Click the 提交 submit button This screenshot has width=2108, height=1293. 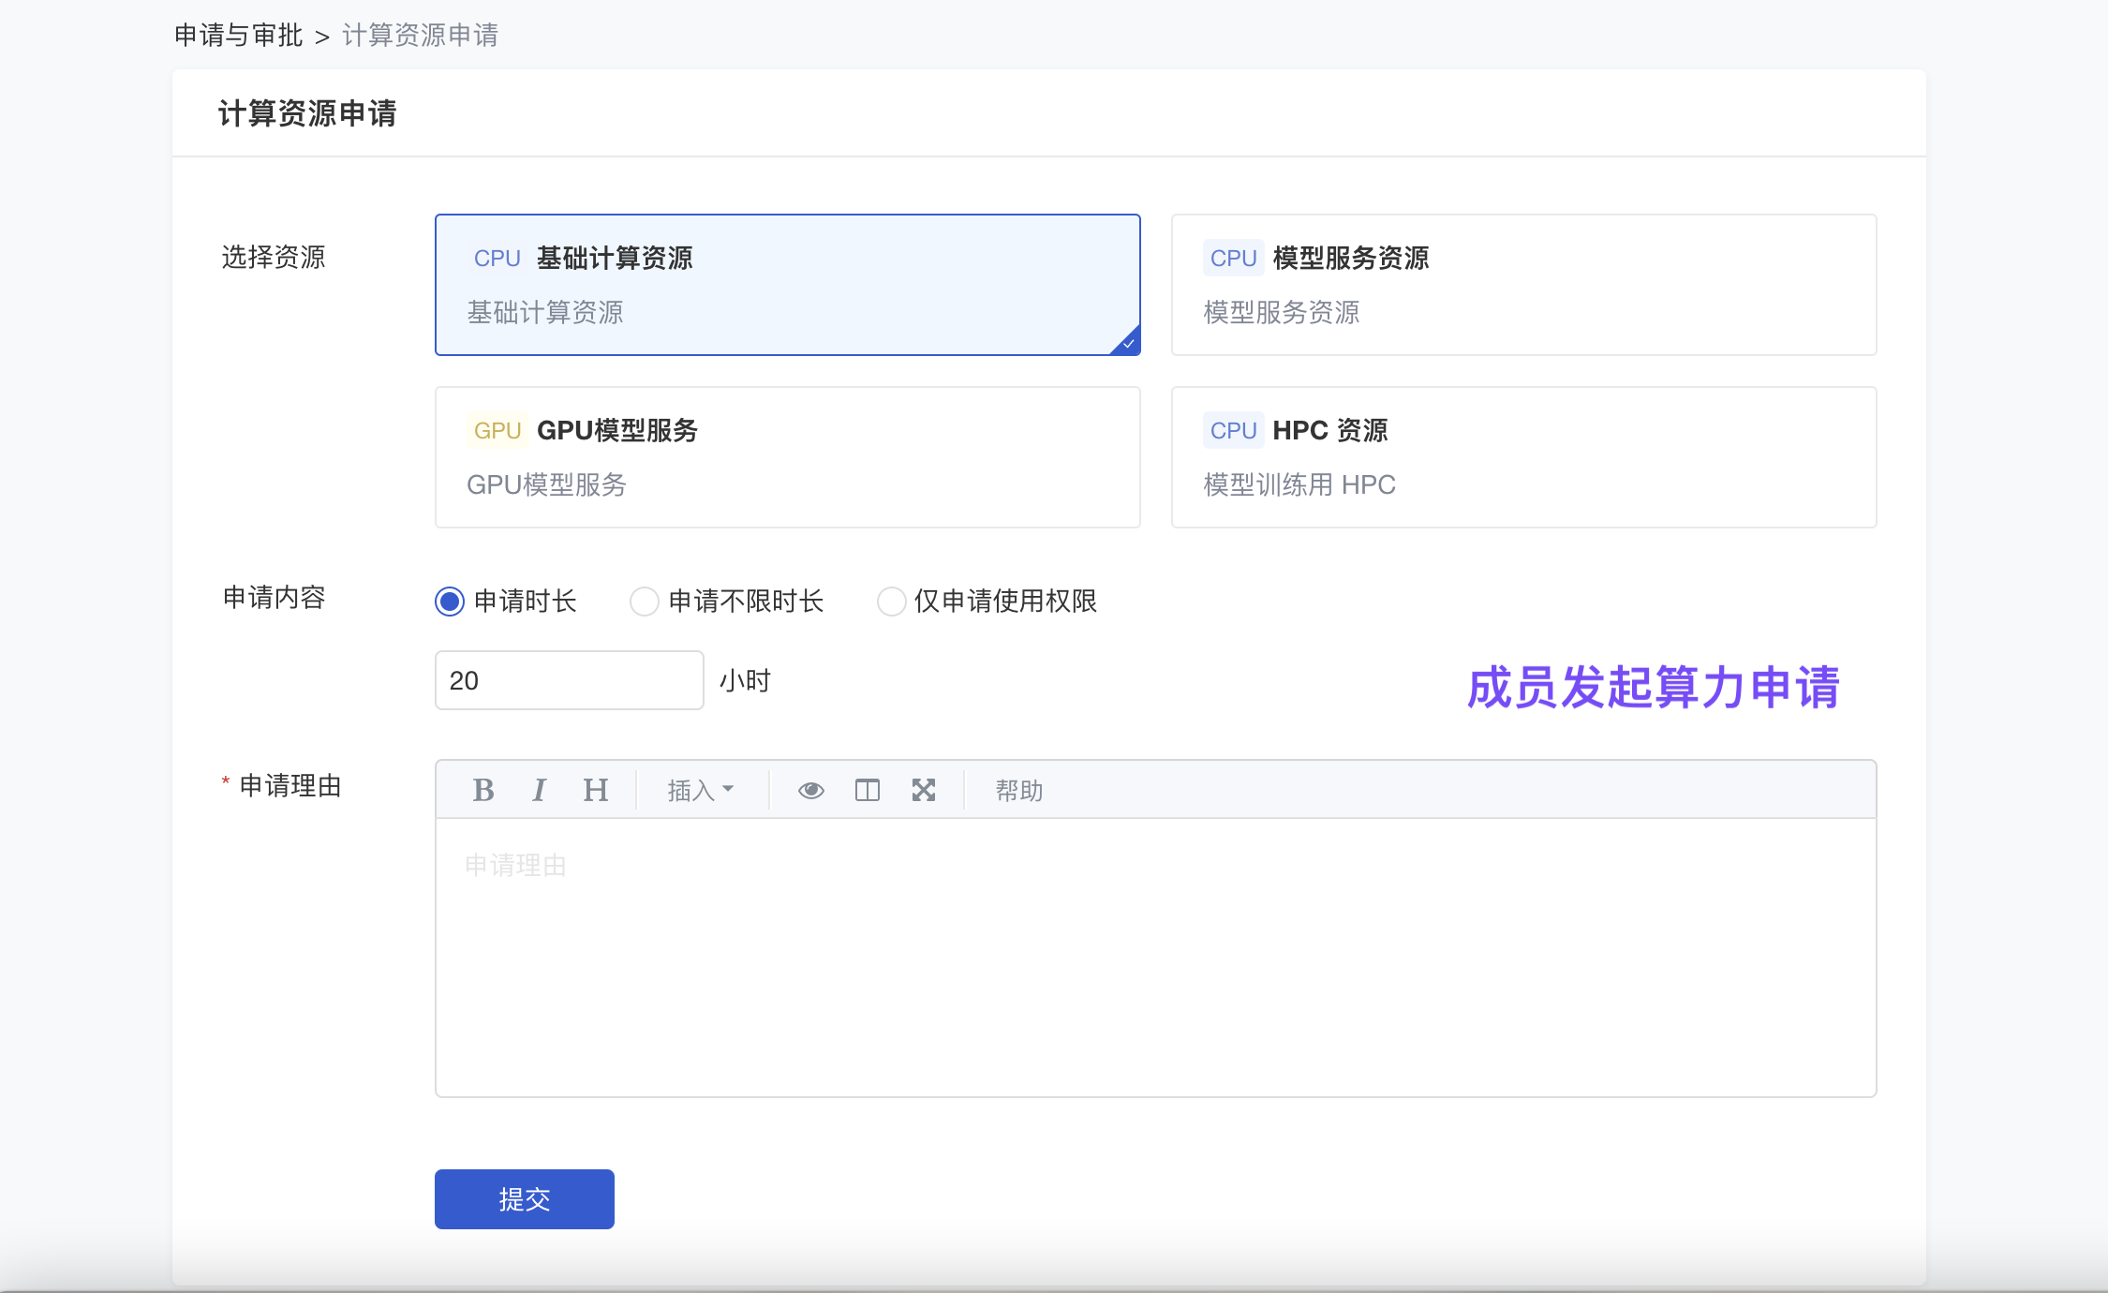(x=524, y=1198)
